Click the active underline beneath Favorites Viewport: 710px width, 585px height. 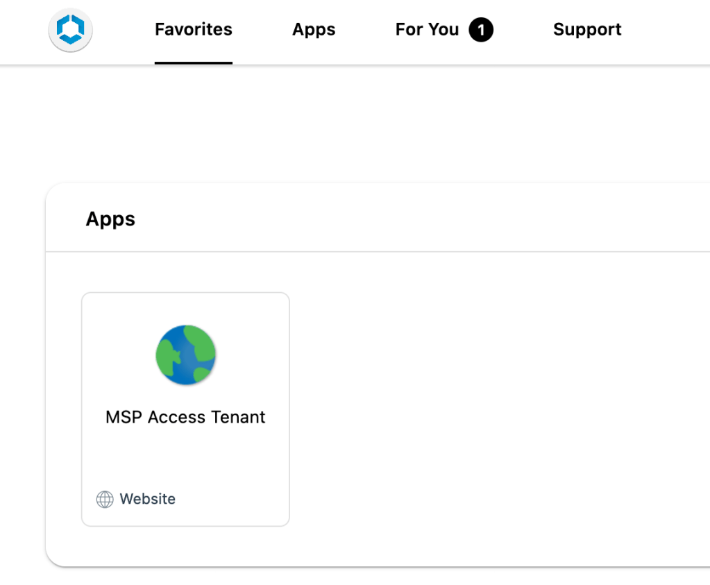point(193,62)
